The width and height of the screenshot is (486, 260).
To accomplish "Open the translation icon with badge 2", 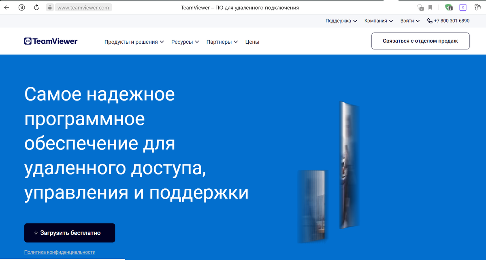I will [420, 7].
